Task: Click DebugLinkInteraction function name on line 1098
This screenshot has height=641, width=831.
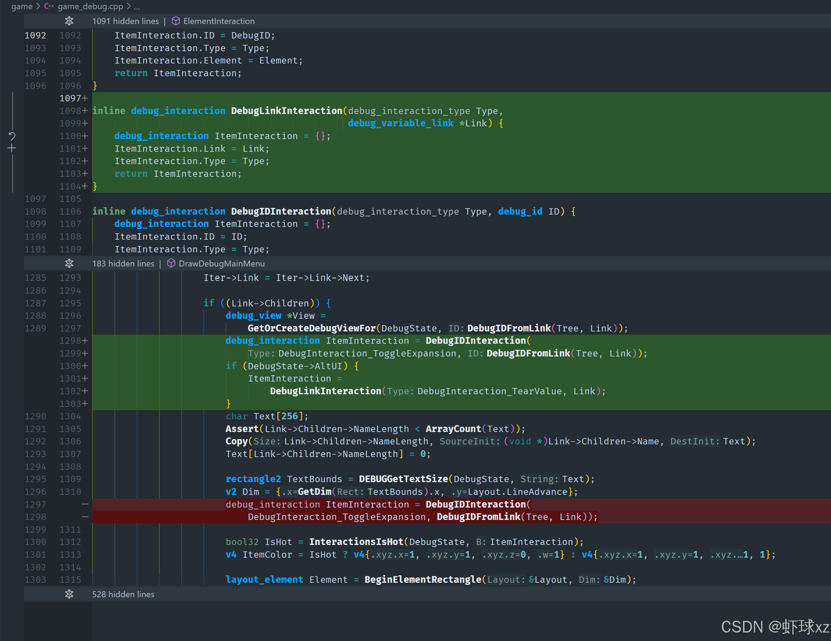Action: (286, 110)
